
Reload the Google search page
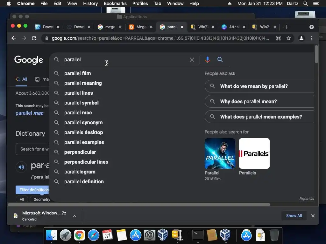coord(34,38)
